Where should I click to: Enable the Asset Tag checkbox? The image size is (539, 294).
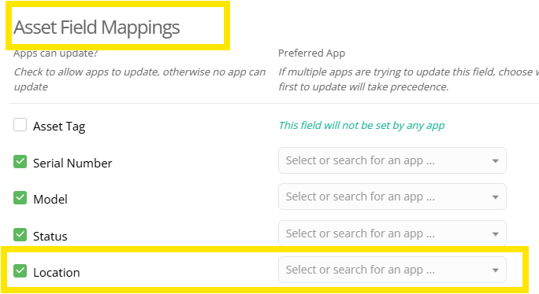20,125
